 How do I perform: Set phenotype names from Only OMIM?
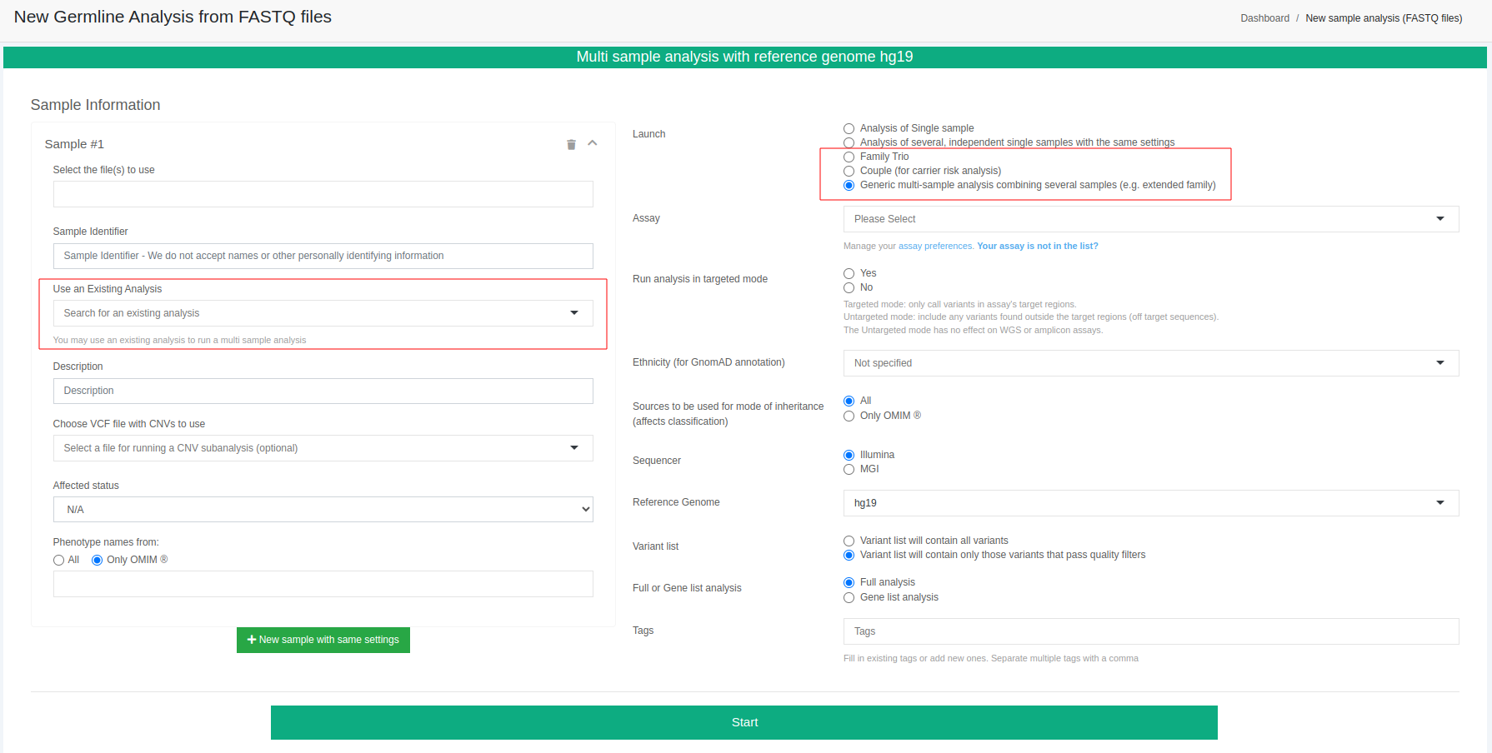click(97, 560)
